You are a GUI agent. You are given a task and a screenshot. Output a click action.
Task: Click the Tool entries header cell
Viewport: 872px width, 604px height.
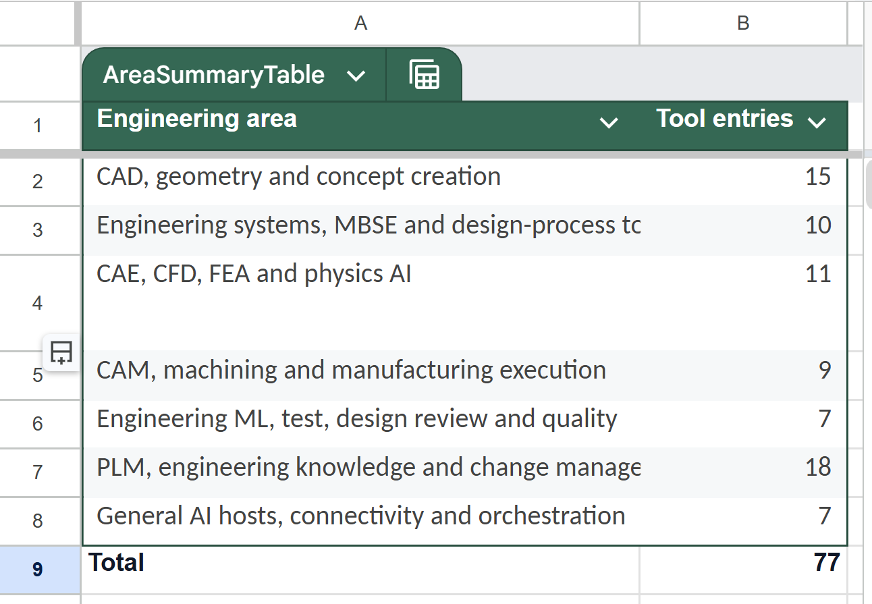[743, 126]
